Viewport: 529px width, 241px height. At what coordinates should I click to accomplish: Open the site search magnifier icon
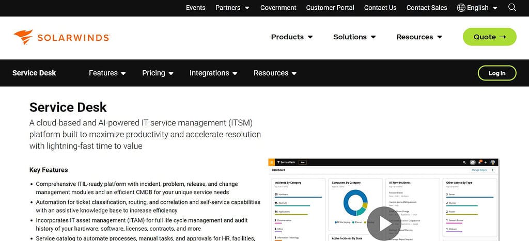[x=512, y=7]
